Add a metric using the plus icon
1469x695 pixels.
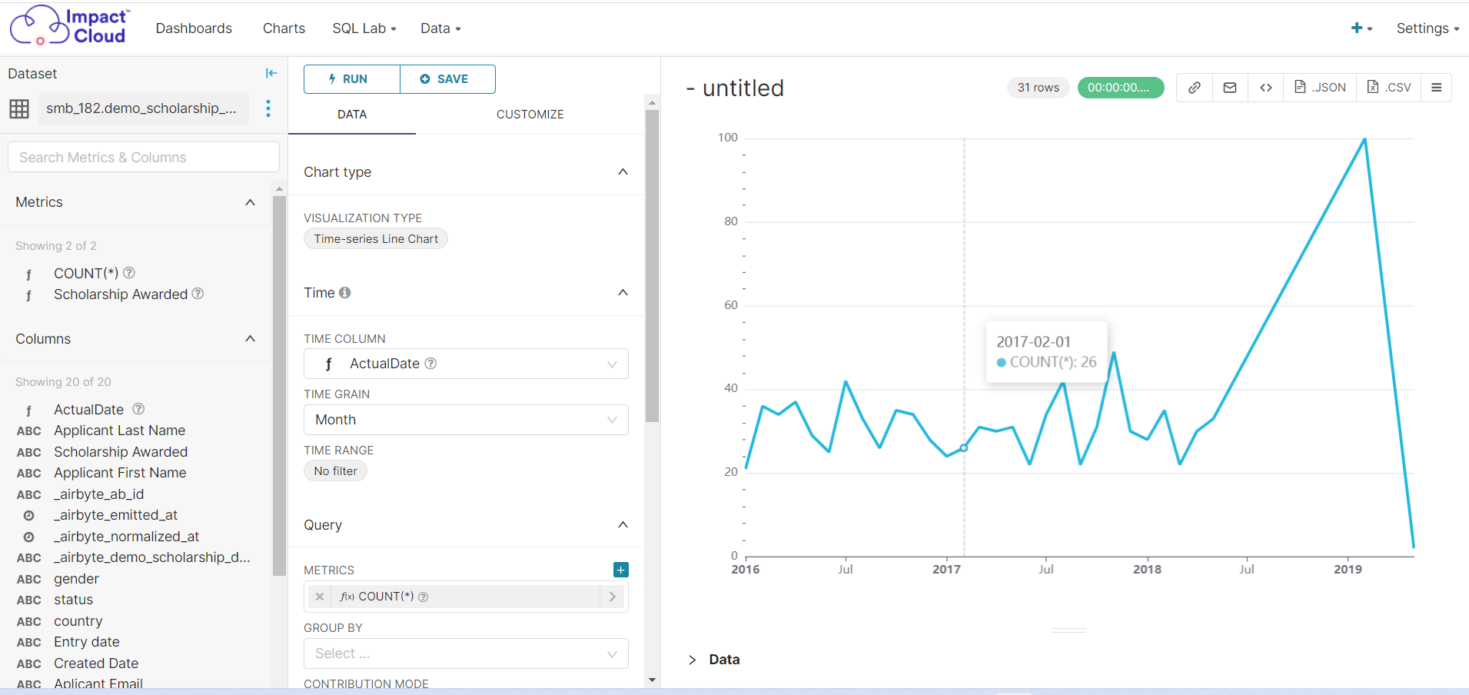click(620, 570)
